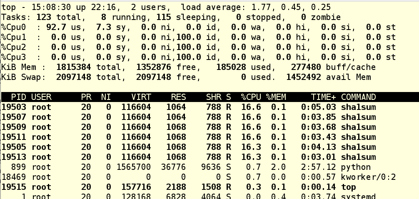Click the kworker/0:2 command name
The width and height of the screenshot is (419, 199).
(x=368, y=177)
